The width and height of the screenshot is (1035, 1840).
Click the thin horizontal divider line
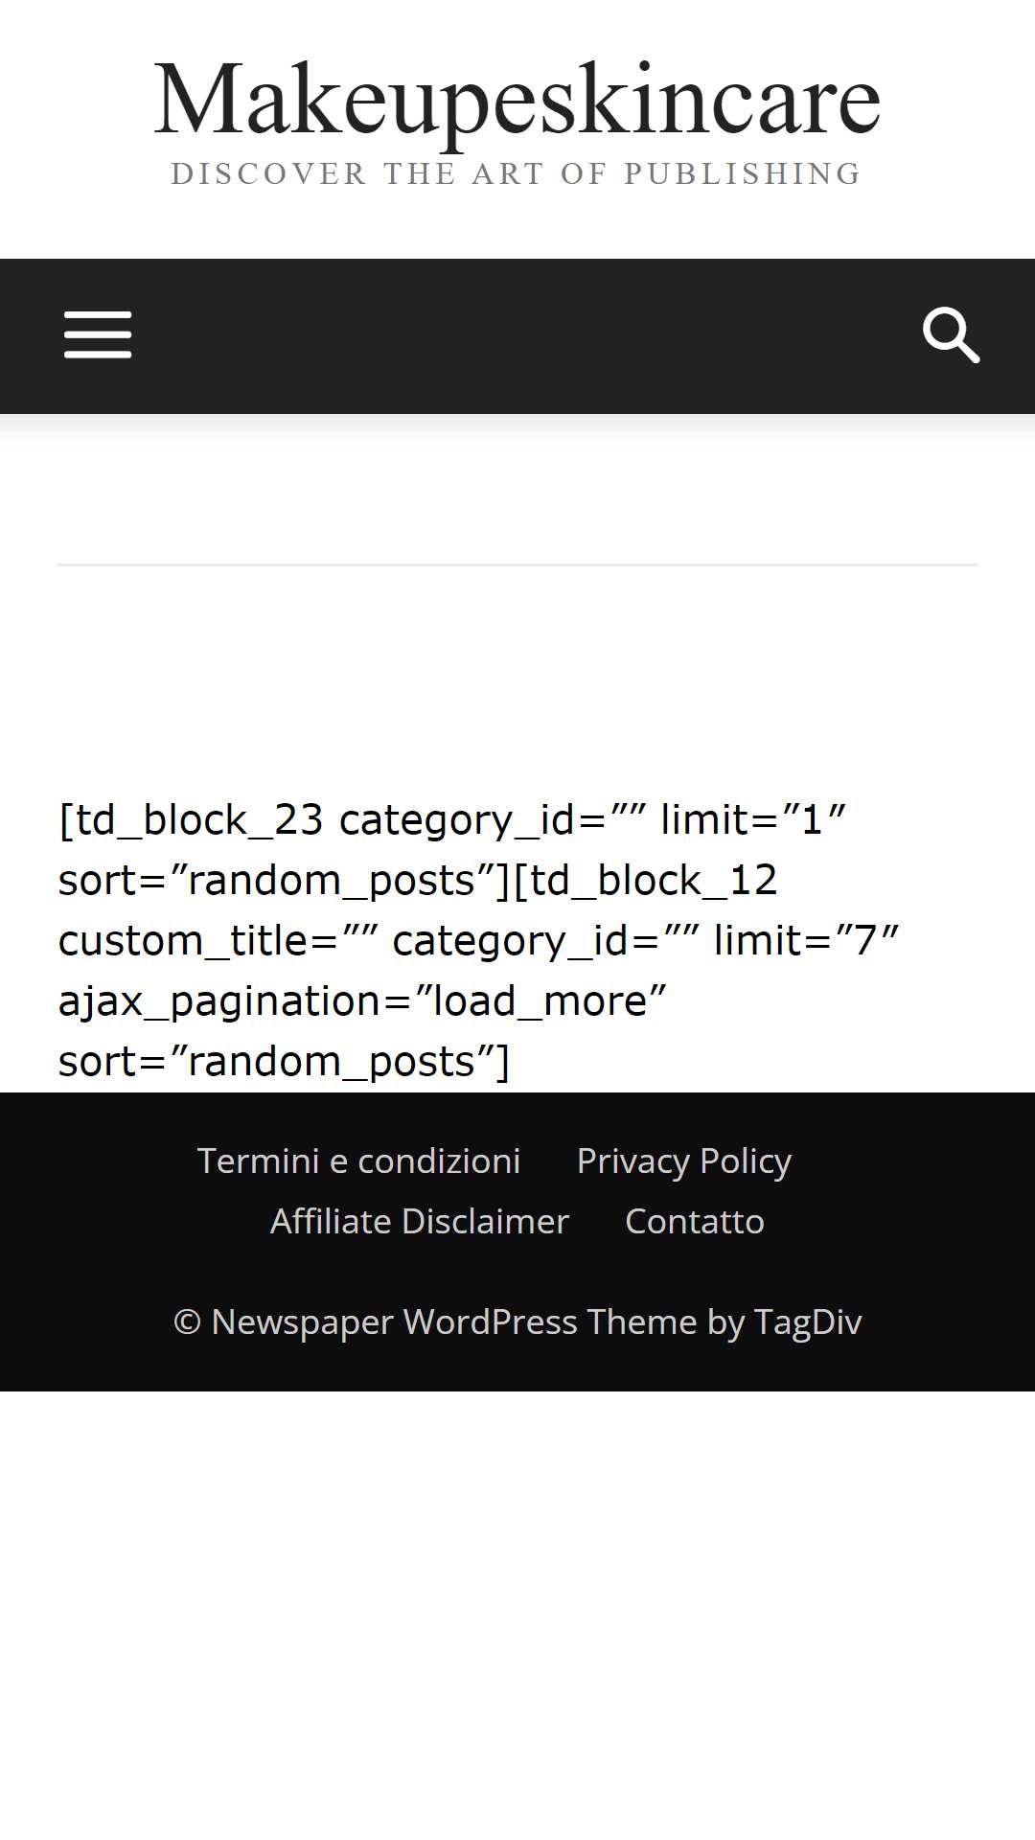[x=517, y=564]
